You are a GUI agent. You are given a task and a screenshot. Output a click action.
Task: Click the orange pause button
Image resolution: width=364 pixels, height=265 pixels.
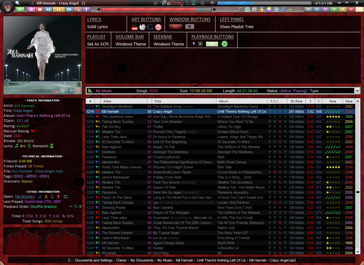click(x=58, y=9)
